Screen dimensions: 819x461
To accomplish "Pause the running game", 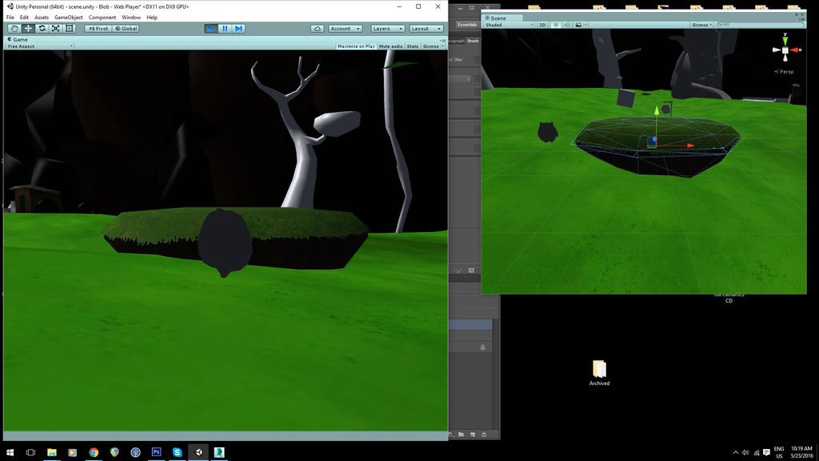I will tap(225, 29).
